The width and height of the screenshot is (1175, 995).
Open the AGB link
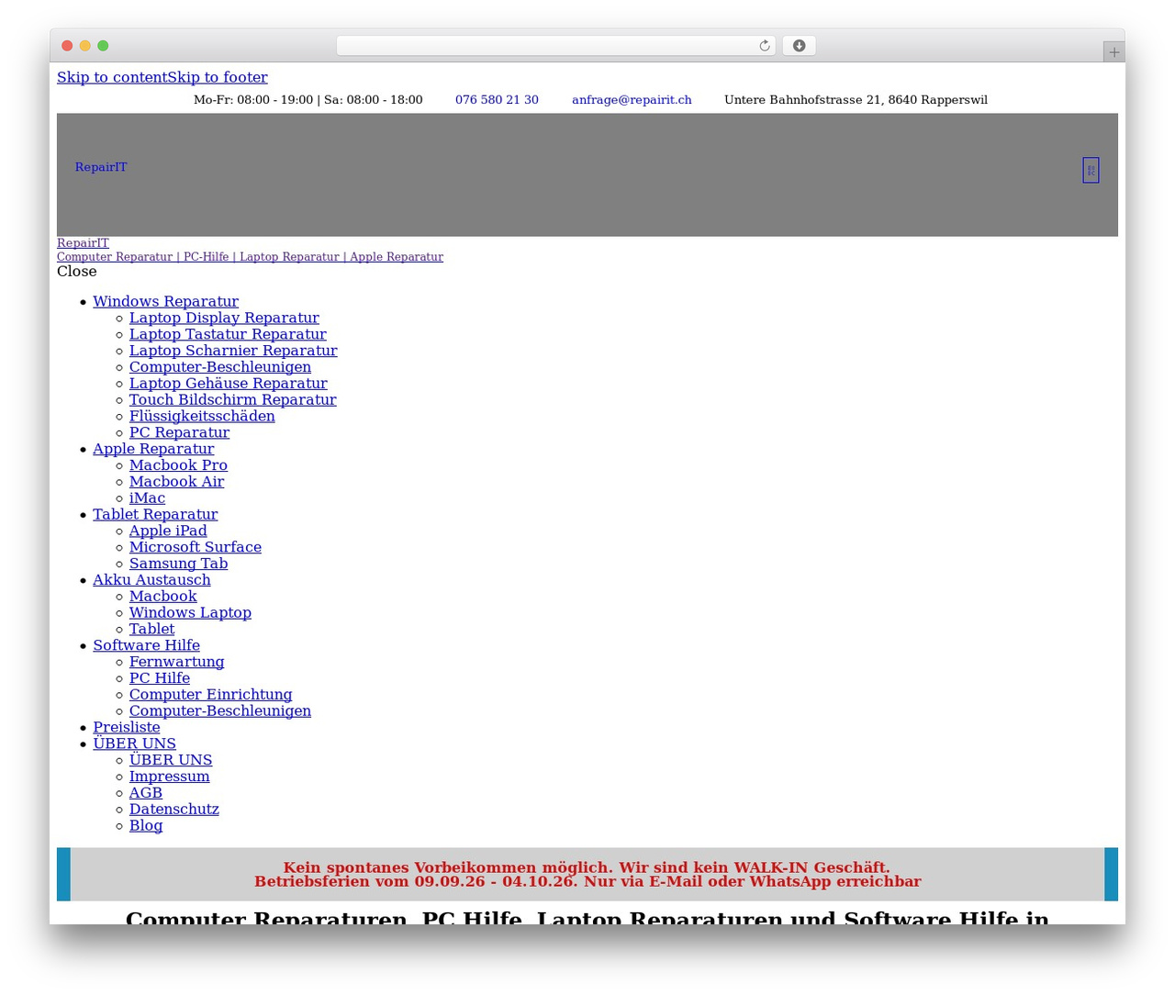(146, 793)
